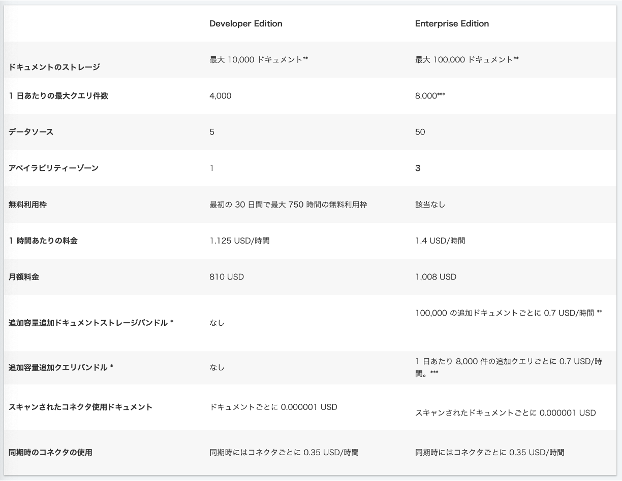Click the data sources value 5
Screen dimensions: 622x481
tap(212, 132)
